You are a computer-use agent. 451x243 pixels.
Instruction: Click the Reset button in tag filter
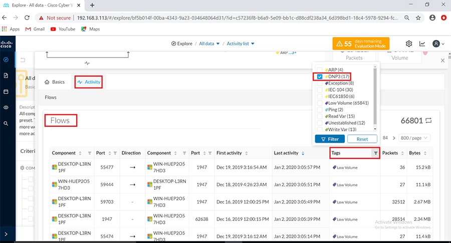click(x=362, y=139)
